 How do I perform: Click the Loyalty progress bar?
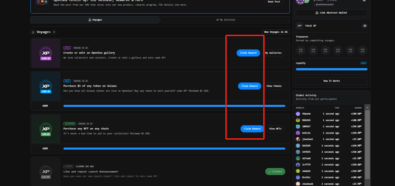click(331, 69)
